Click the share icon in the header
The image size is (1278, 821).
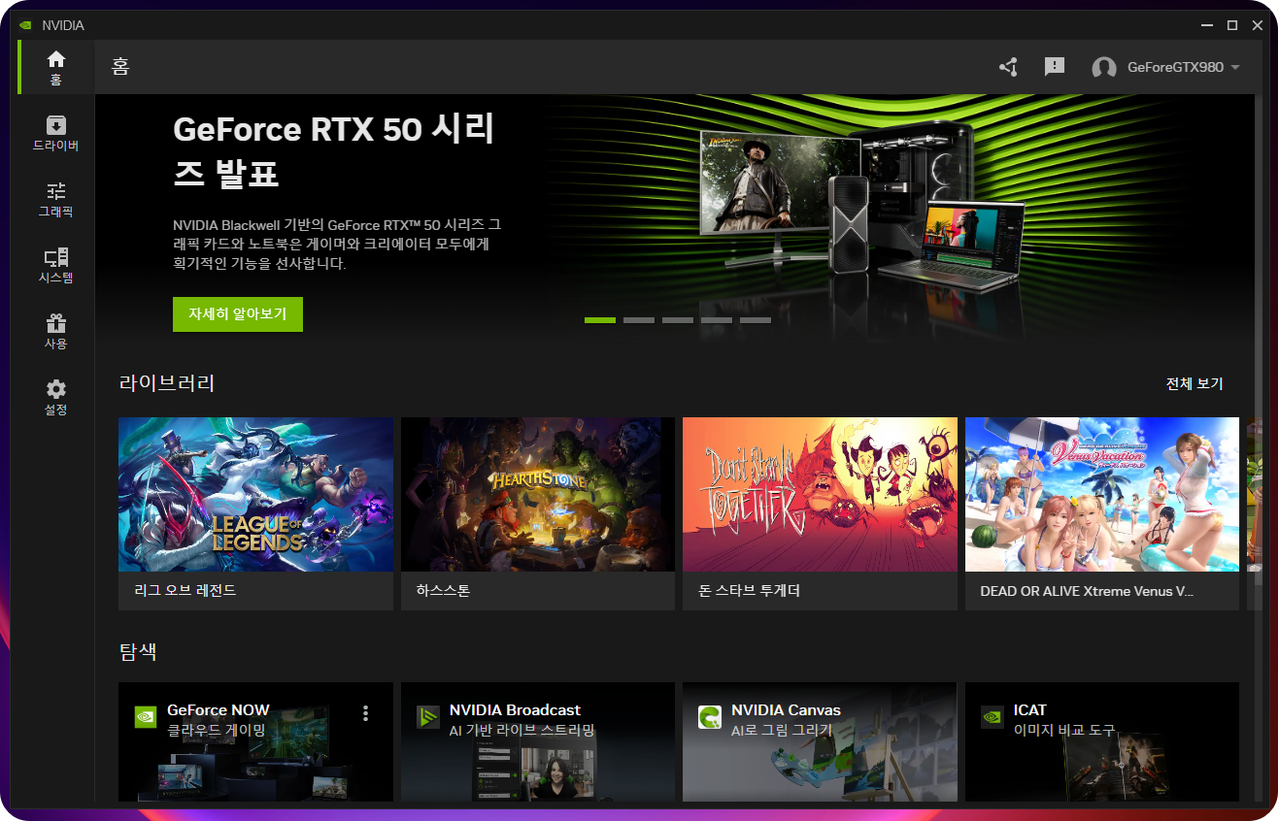tap(1008, 67)
